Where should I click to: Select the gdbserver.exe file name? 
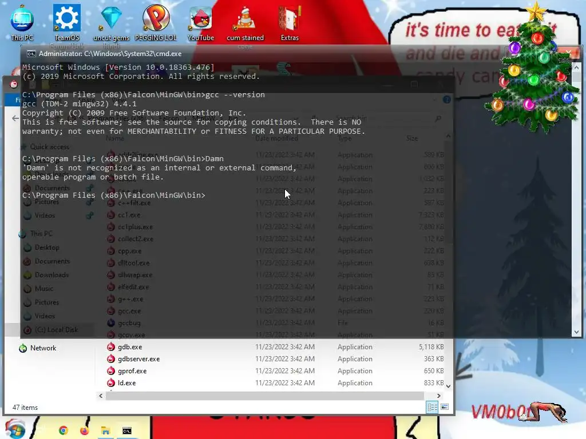click(x=138, y=359)
